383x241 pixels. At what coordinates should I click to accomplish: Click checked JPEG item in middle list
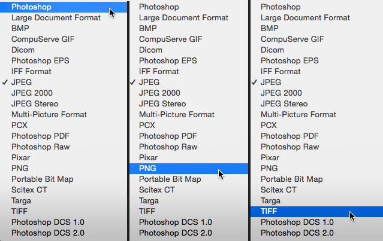[189, 83]
